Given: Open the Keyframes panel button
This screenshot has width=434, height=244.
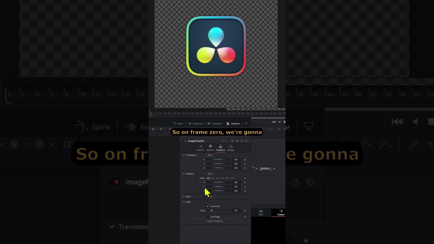Looking at the screenshot, I should click(195, 124).
